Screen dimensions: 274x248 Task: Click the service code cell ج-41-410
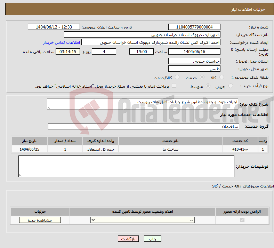click(240, 149)
